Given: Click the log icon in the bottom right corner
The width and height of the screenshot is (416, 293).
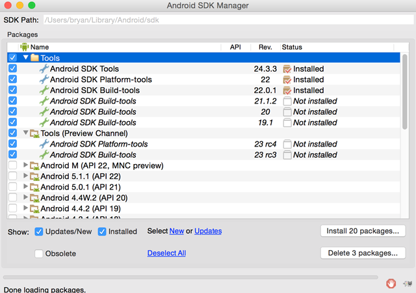Looking at the screenshot, I should click(407, 283).
